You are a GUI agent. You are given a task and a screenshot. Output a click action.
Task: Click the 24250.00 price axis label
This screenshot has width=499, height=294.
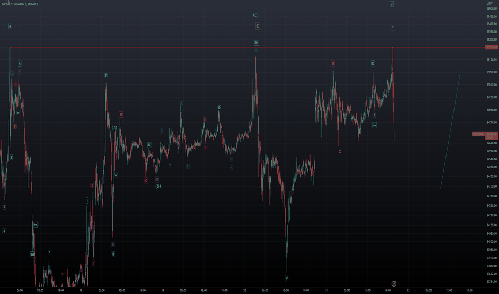492,206
